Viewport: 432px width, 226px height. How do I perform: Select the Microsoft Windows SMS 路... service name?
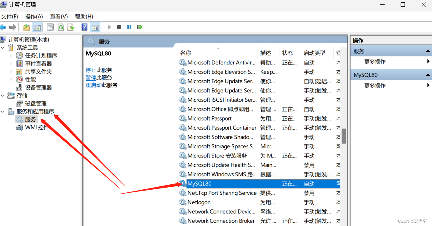(x=222, y=174)
